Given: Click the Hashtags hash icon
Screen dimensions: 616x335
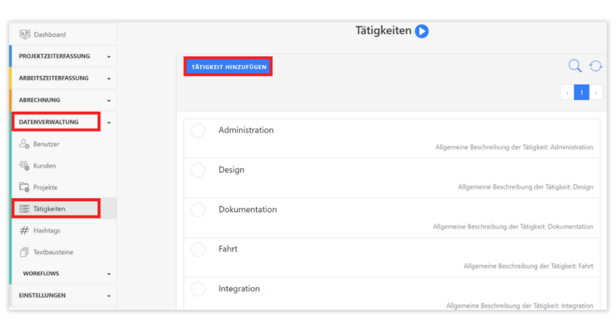Looking at the screenshot, I should (x=25, y=230).
